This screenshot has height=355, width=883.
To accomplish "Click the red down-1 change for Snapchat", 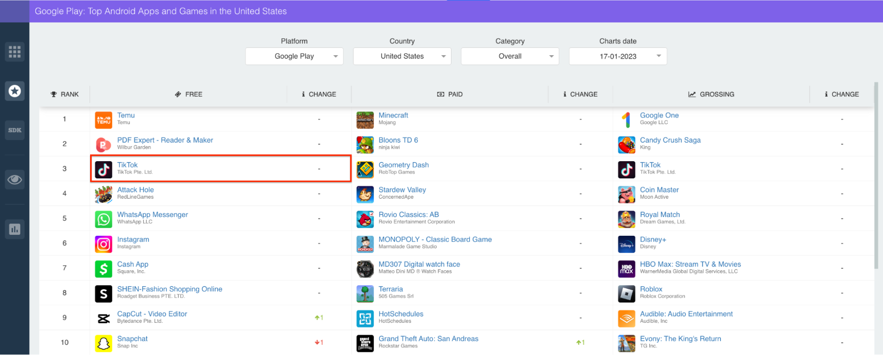I will [x=319, y=343].
